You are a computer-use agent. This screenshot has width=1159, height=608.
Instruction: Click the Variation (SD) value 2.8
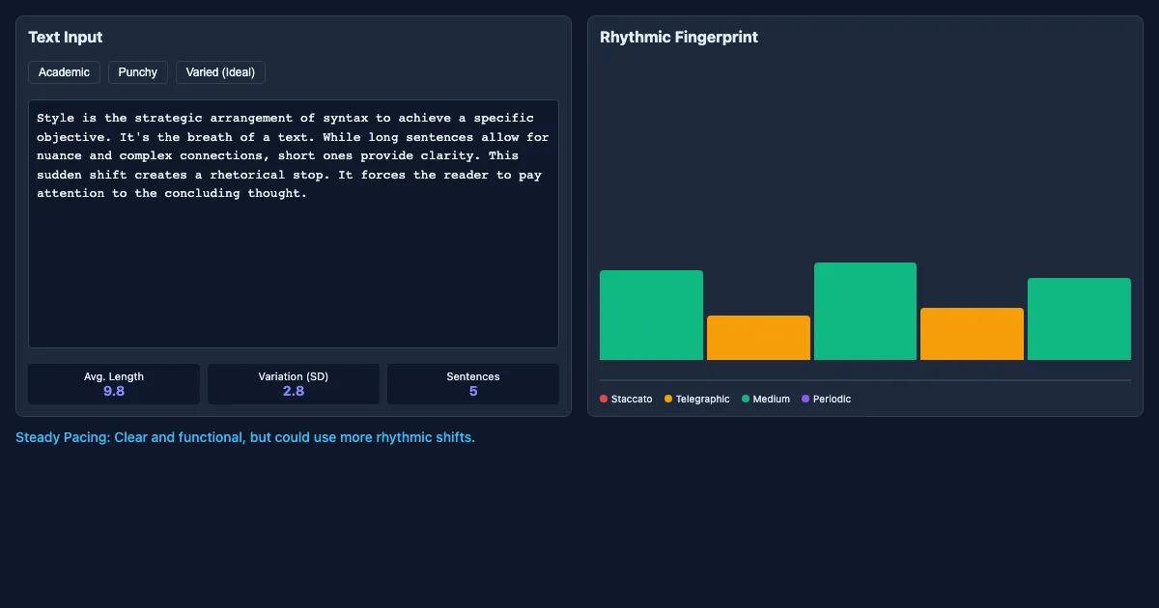pos(294,391)
